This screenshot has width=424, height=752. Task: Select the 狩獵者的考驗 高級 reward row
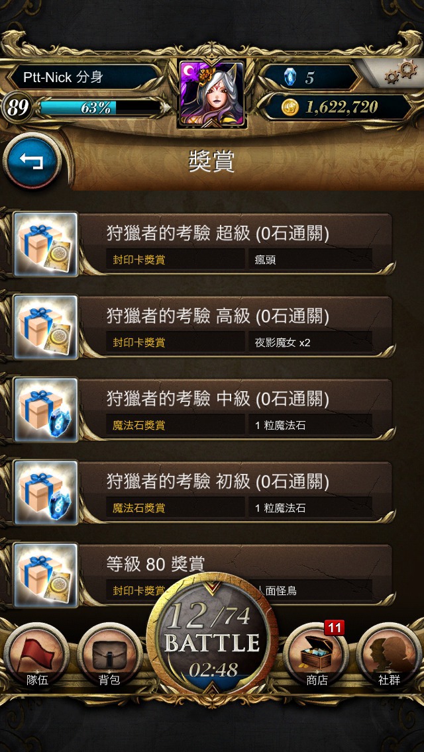pos(203,326)
